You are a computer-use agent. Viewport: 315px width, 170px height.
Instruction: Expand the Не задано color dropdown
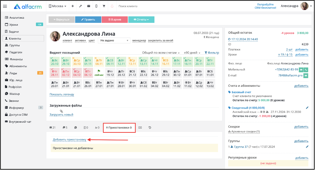(x=114, y=40)
